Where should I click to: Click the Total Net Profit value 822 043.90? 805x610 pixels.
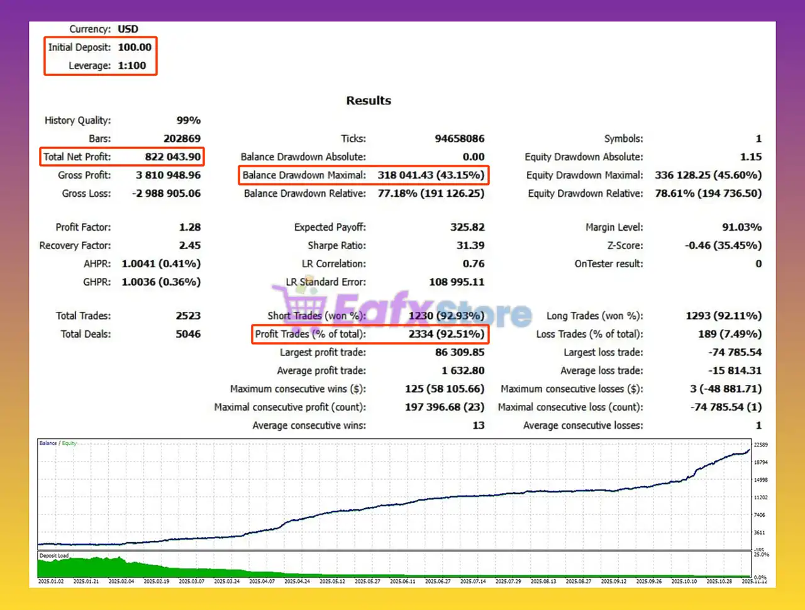172,157
